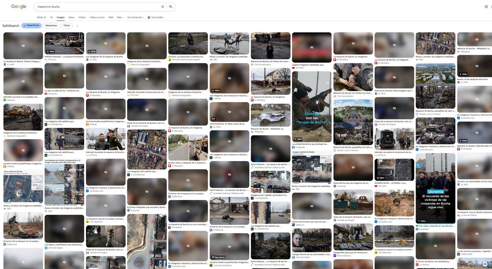492x269 pixels.
Task: Switch to the Videos cortos tab
Action: click(97, 18)
